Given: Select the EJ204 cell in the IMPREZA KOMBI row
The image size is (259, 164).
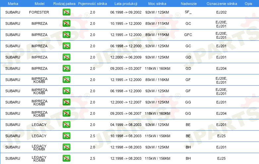Looking at the screenshot, I should (x=221, y=113).
